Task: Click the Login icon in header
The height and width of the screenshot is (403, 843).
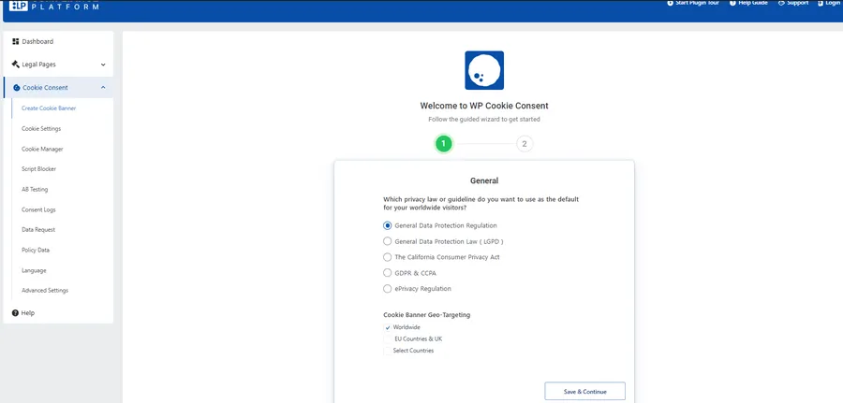Action: tap(821, 3)
